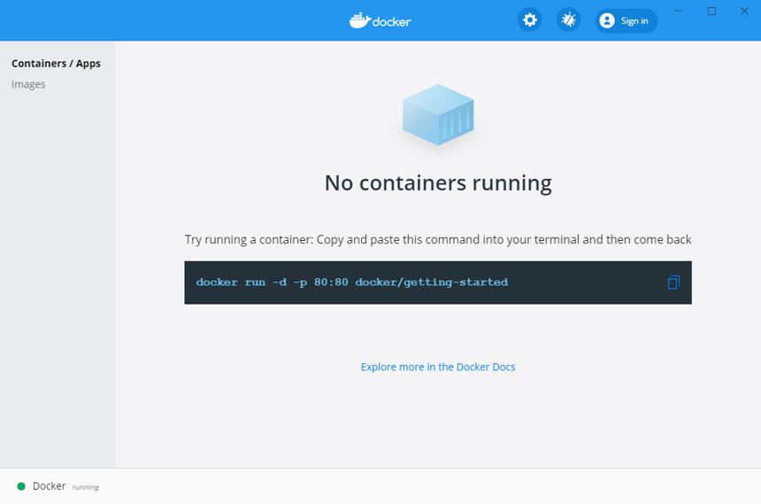
Task: Click the docker run command text
Action: coord(352,283)
